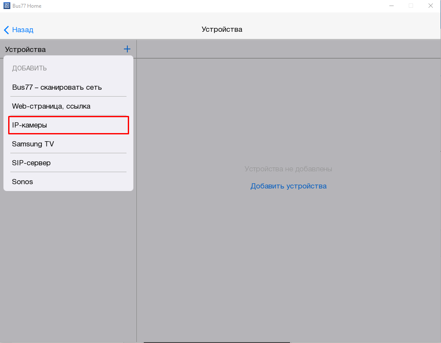Go back using the Назад label

tap(22, 30)
